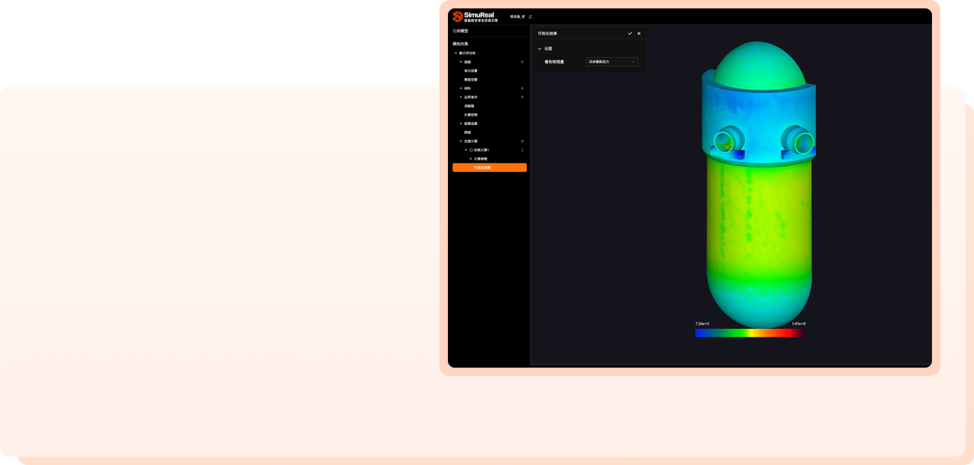
Task: Click the legend maximum value 1.41e+8
Action: 798,324
